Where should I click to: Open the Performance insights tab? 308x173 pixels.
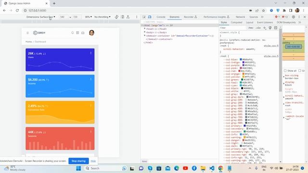(217, 17)
